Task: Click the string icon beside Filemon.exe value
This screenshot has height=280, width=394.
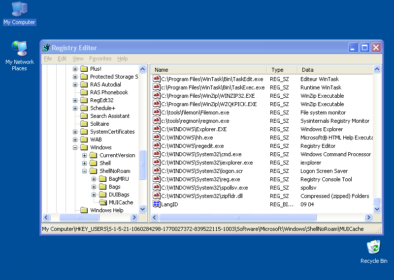Action: coord(156,112)
